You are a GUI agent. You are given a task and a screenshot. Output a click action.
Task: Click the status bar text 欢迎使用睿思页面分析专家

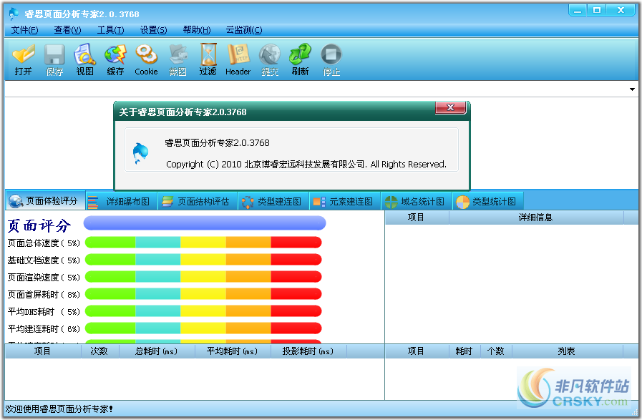59,409
